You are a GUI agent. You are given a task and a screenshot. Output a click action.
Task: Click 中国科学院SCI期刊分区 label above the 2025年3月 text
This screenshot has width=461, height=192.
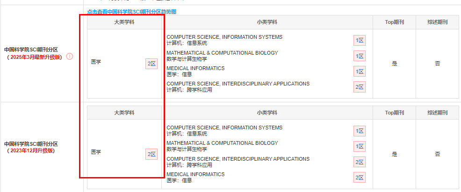[x=31, y=50]
